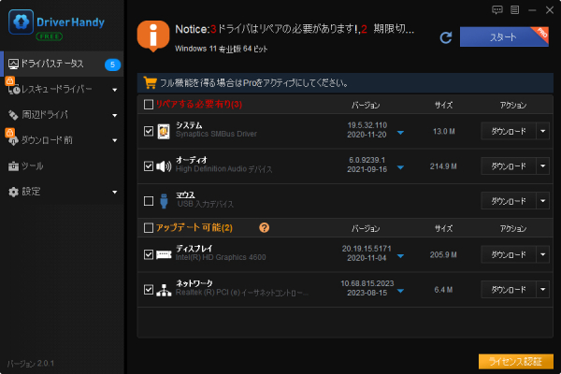Click the システム driver device icon
The image size is (561, 374).
164,132
